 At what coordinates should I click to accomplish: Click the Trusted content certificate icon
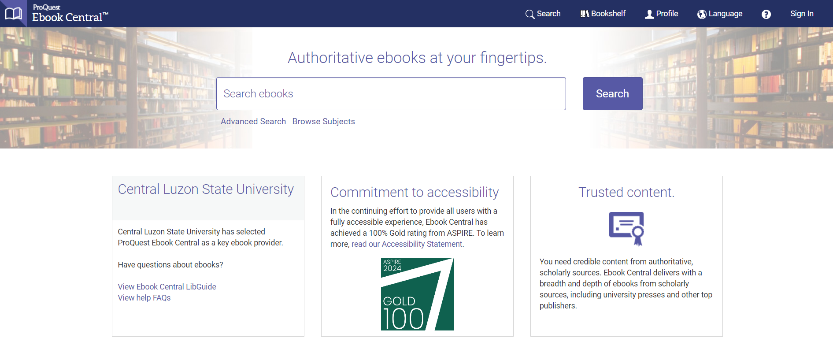[x=626, y=229]
